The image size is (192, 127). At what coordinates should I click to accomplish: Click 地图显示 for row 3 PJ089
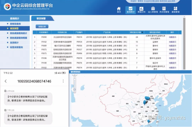click(x=172, y=46)
